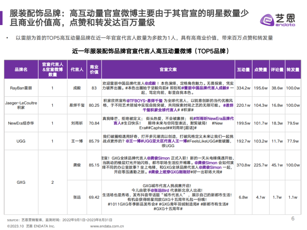Viewport: 307px width, 230px height.
Task: Click interaction value 199.5w
Action: 243,123
